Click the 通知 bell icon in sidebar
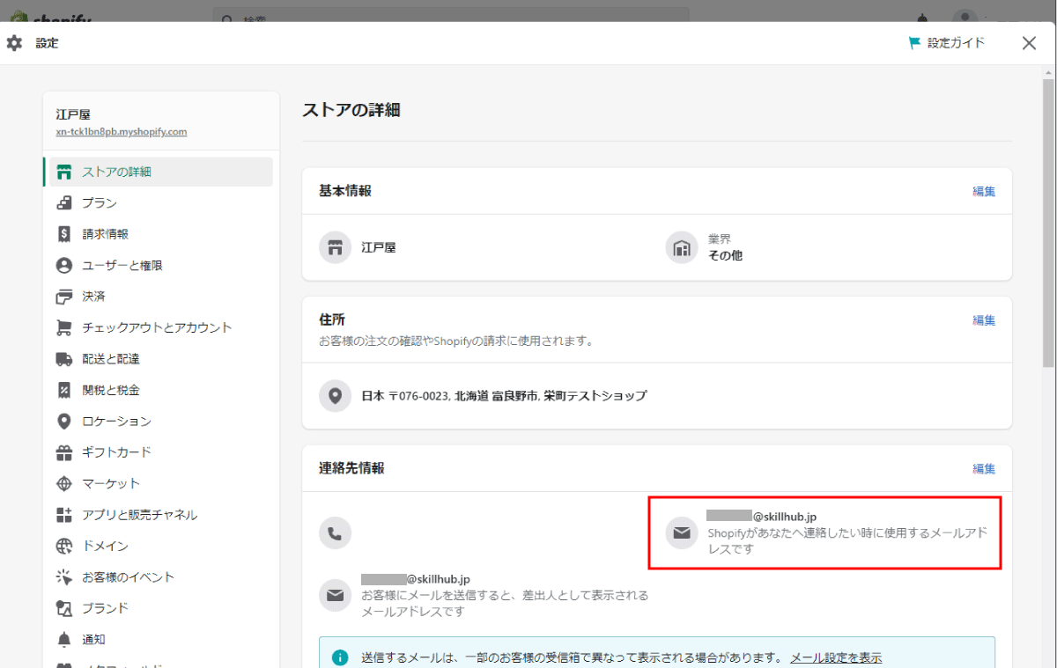The image size is (1057, 668). point(64,640)
